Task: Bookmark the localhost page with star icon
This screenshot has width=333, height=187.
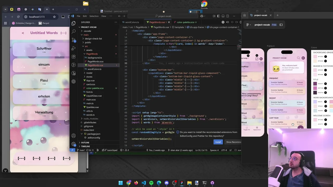Action: pos(54,17)
